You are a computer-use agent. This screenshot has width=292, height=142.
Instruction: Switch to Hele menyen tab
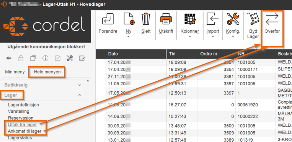click(x=47, y=72)
